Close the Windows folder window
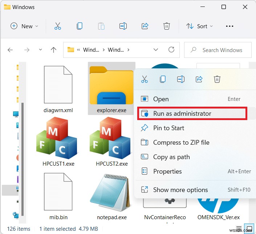256x234 pixels. click(245, 7)
